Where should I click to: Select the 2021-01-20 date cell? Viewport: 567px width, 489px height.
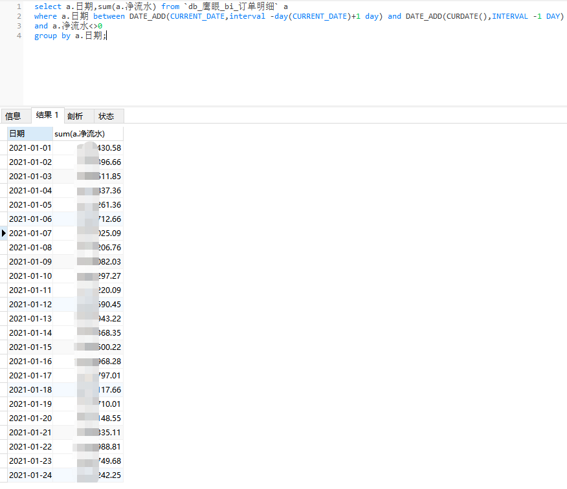coord(30,418)
